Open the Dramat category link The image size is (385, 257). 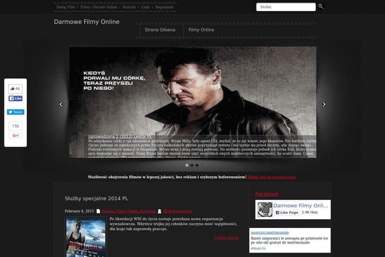[x=108, y=211]
